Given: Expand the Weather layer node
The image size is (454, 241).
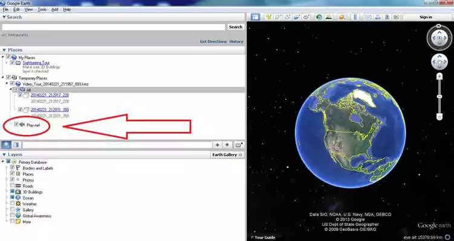Looking at the screenshot, I should click(x=7, y=204).
